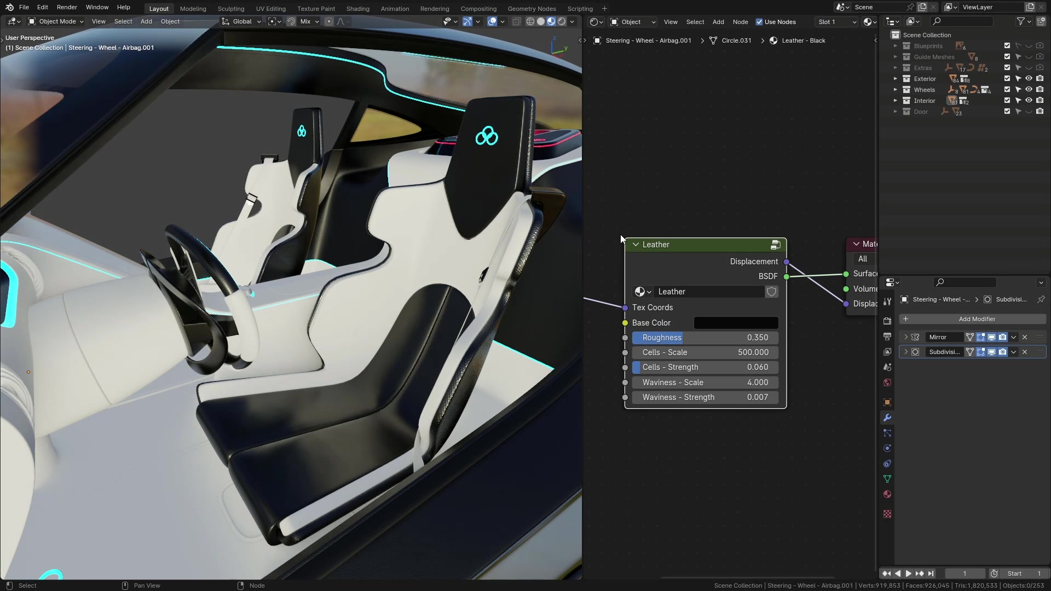Toggle Subdivision modifier edit mode display
Image resolution: width=1051 pixels, height=591 pixels.
click(980, 352)
